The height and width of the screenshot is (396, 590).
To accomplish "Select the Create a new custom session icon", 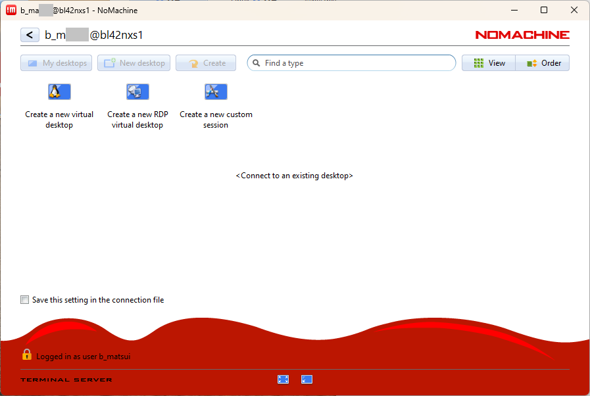I will point(216,92).
